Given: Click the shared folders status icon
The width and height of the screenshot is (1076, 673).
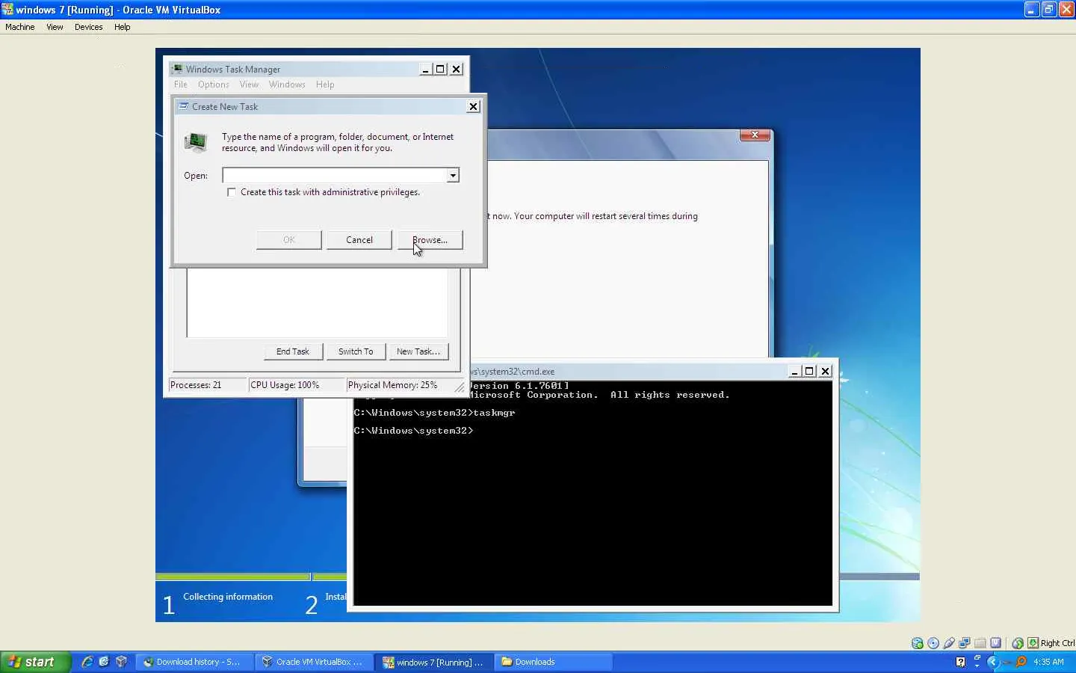Looking at the screenshot, I should point(980,643).
